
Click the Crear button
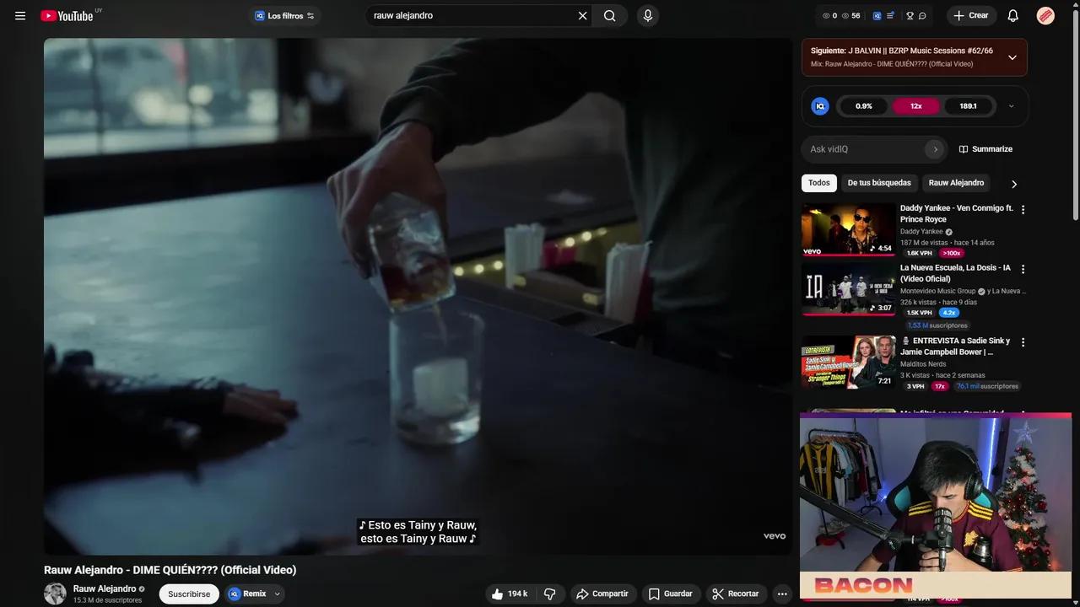pyautogui.click(x=971, y=16)
